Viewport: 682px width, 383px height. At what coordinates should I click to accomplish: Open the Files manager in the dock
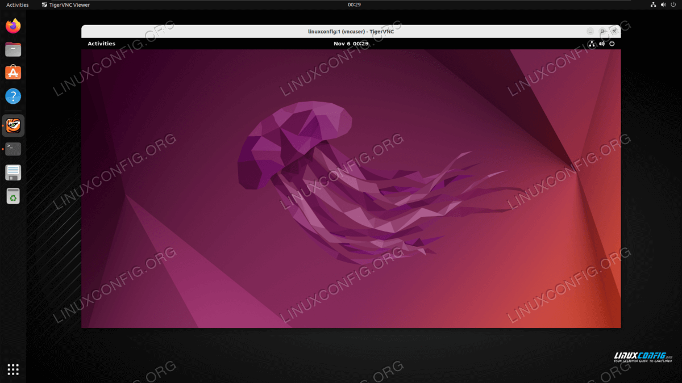[x=13, y=49]
